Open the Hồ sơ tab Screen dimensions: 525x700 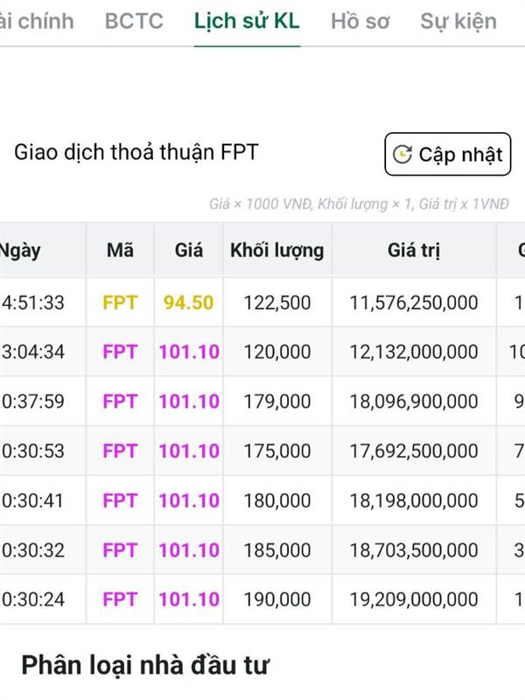[360, 21]
